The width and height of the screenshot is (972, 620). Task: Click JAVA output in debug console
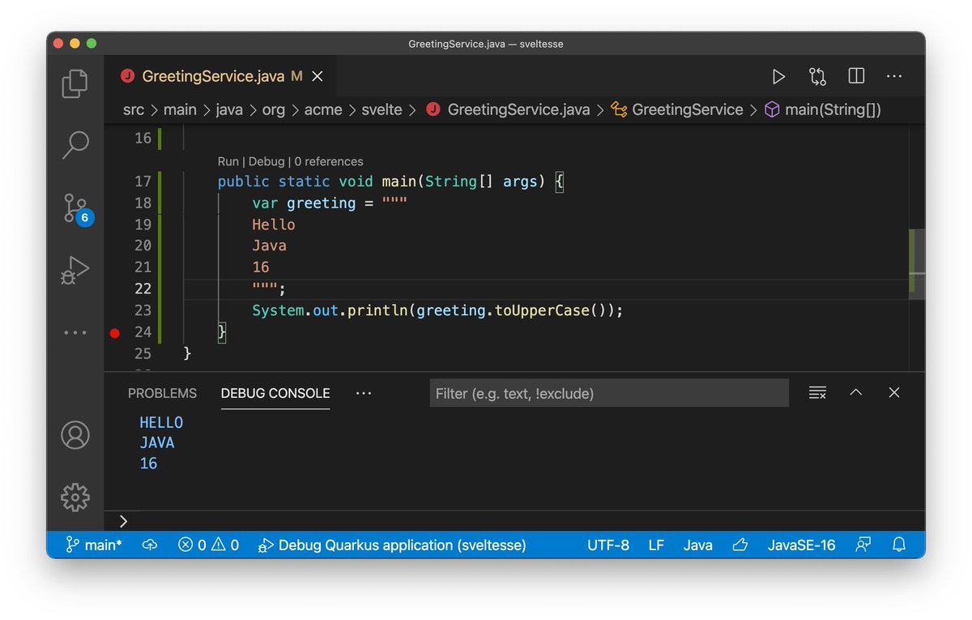[157, 443]
